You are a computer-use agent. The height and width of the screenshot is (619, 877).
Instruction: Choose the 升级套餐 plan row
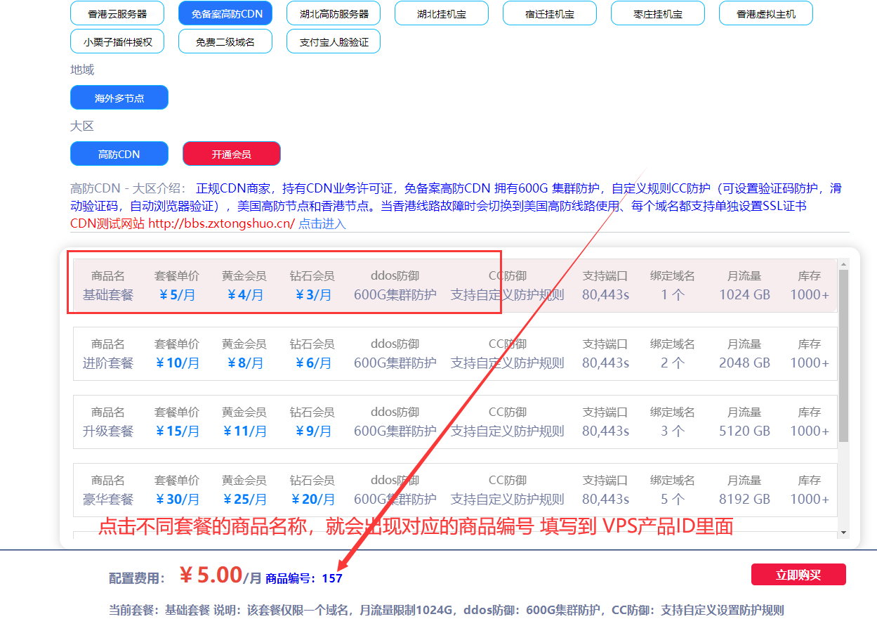108,431
